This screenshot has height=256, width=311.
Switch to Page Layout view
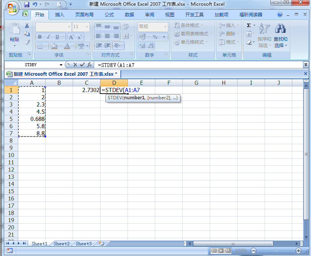coord(221,251)
